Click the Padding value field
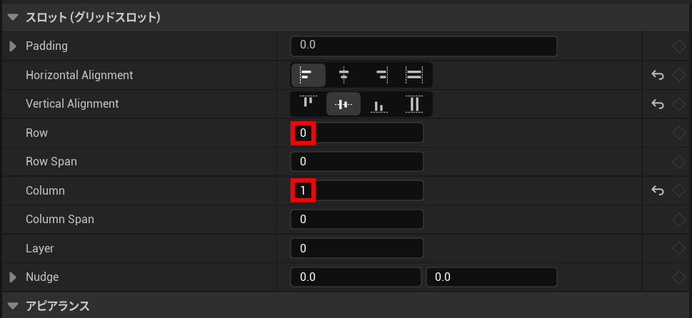692x318 pixels. (x=423, y=46)
